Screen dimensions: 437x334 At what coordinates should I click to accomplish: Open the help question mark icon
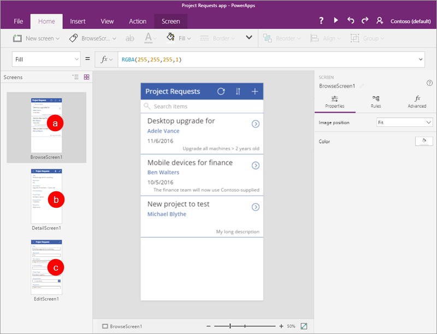321,21
